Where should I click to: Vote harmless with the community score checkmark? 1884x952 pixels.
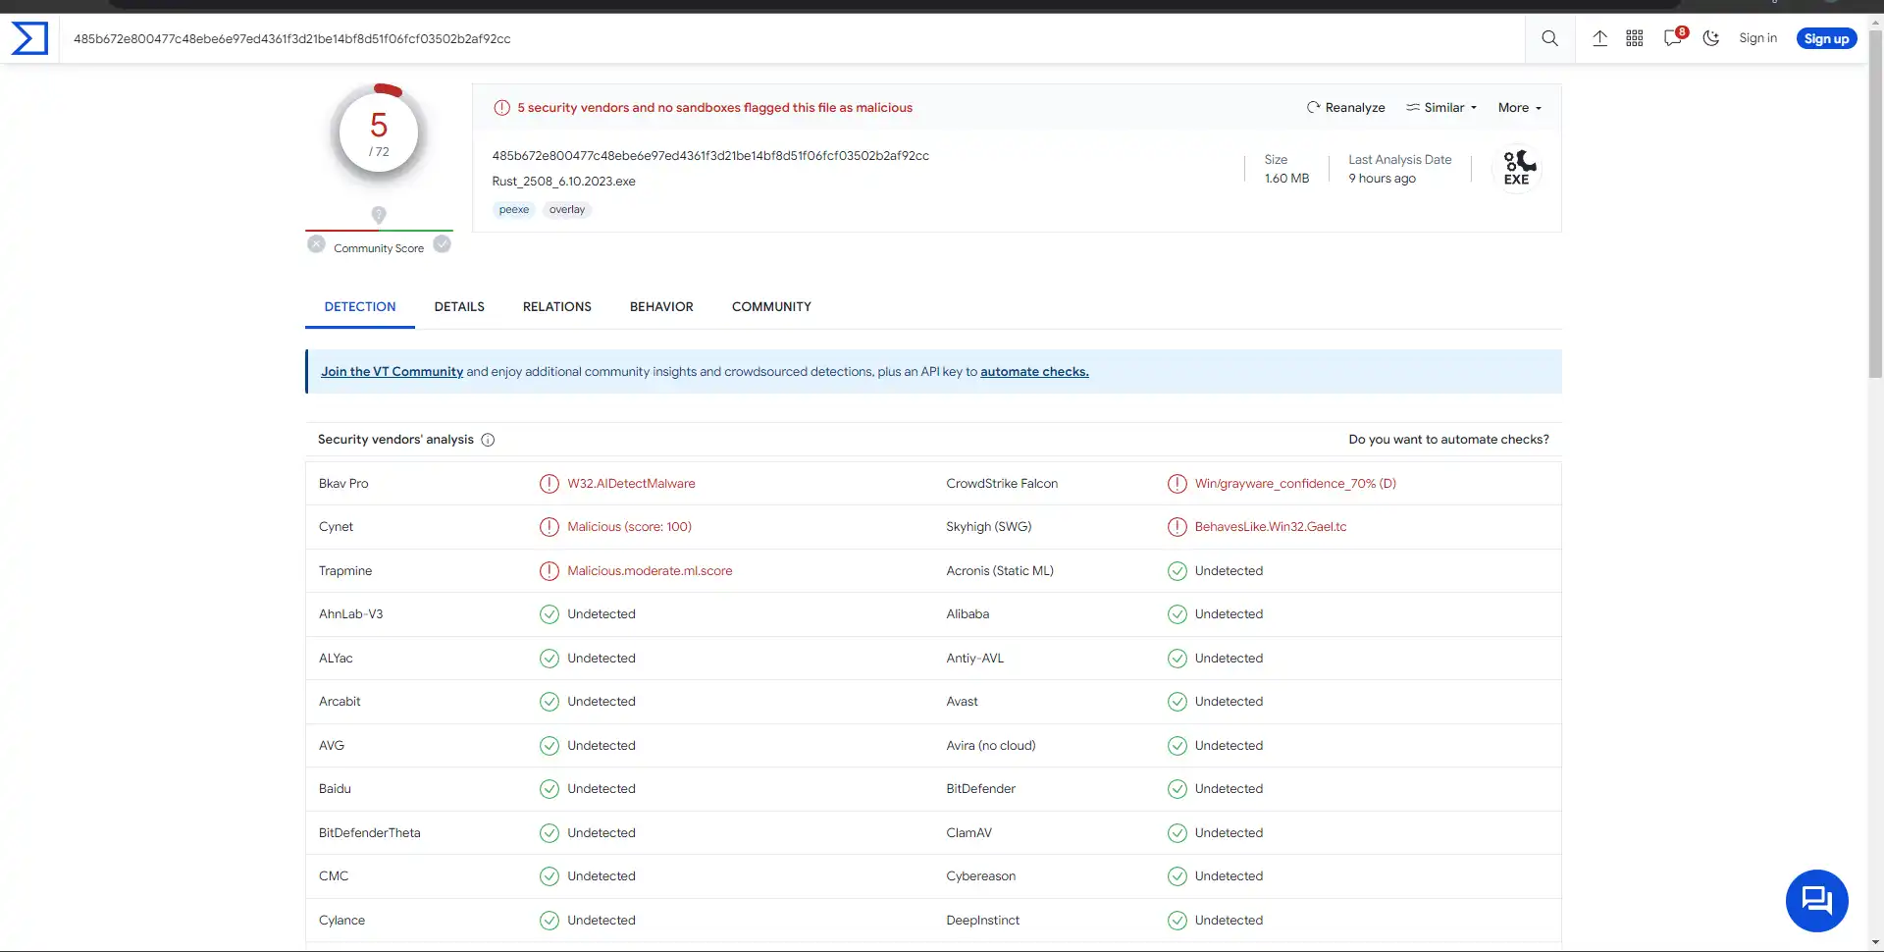(x=443, y=244)
